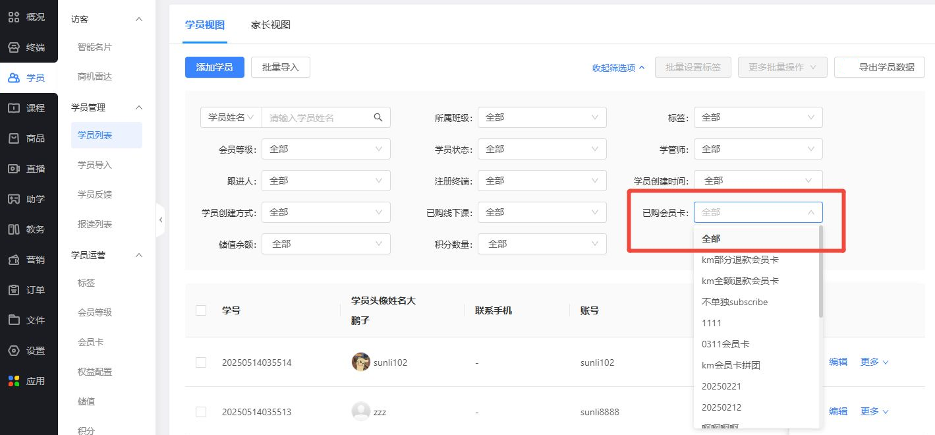Open the 储值余额 filter dropdown
This screenshot has width=935, height=435.
click(x=326, y=244)
